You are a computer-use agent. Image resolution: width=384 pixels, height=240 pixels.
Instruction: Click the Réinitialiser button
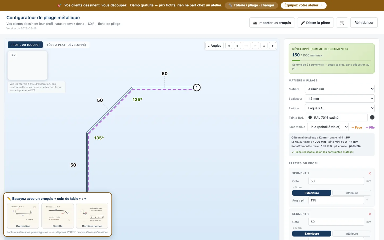(364, 23)
